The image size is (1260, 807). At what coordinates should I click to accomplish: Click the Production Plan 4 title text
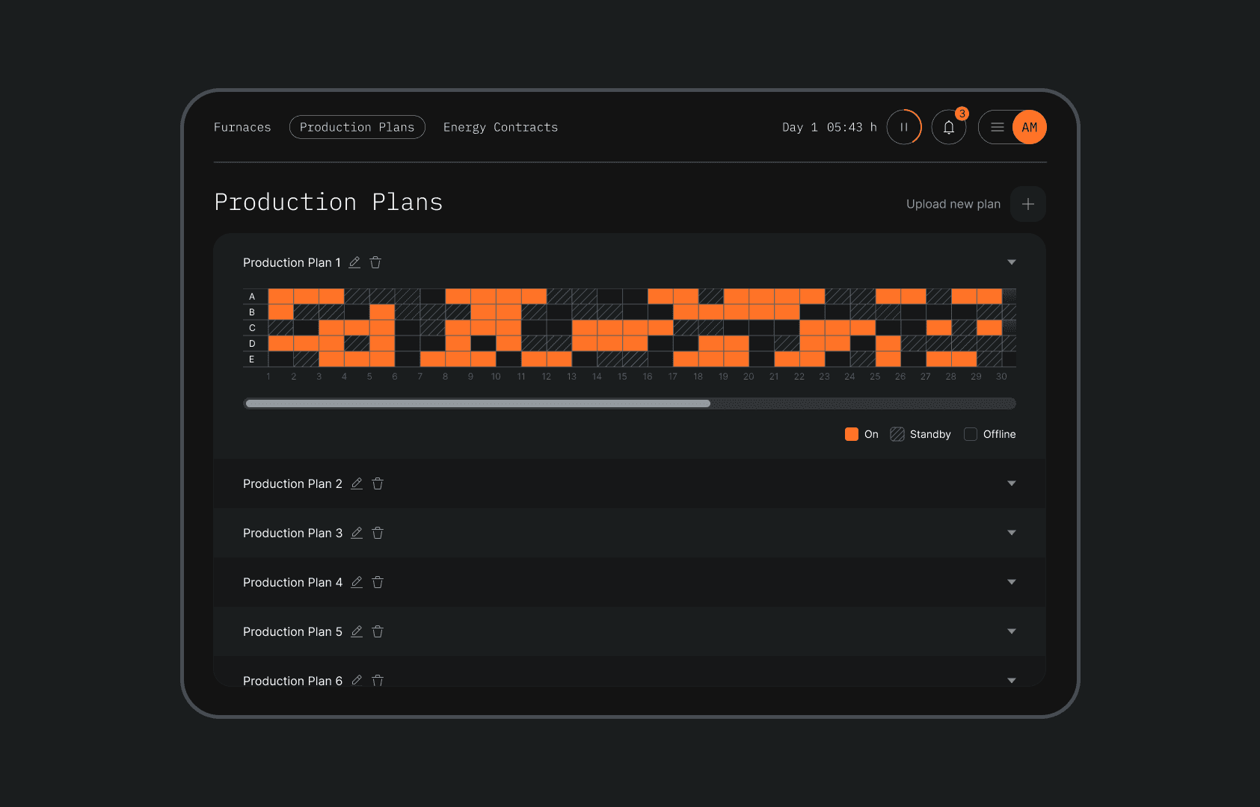point(292,582)
